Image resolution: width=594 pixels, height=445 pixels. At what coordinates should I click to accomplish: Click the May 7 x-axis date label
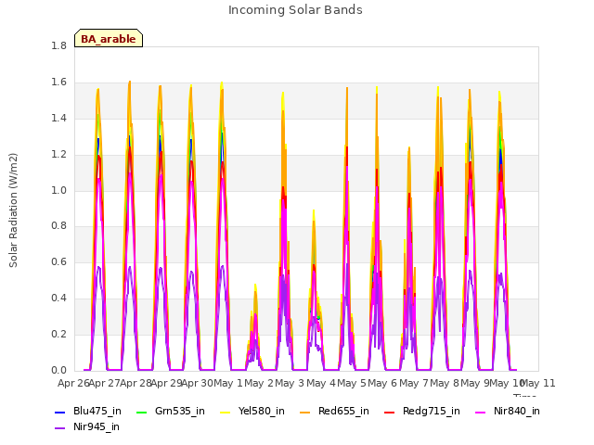pos(414,384)
